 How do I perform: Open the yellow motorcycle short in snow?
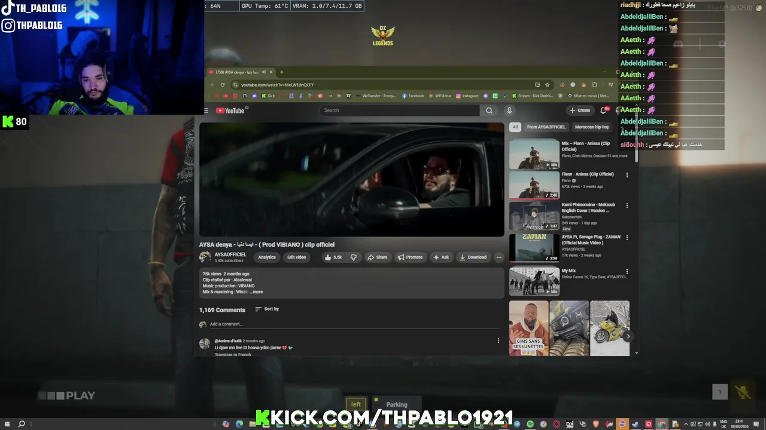[x=609, y=328]
